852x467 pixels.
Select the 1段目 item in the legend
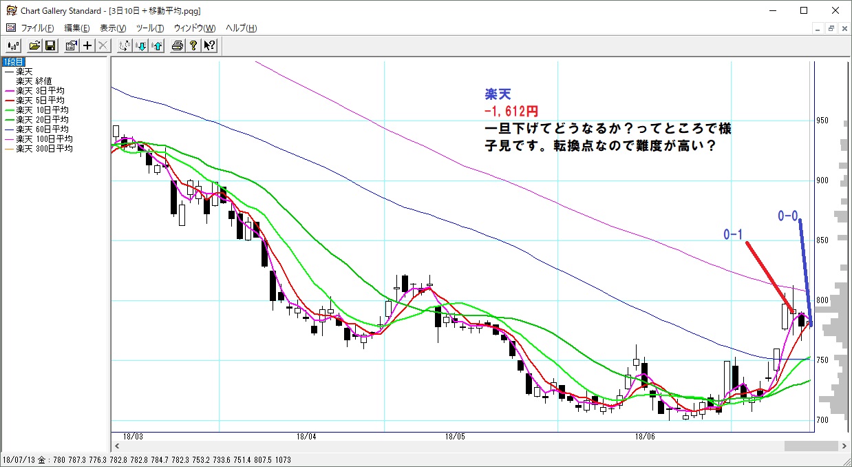pyautogui.click(x=14, y=62)
